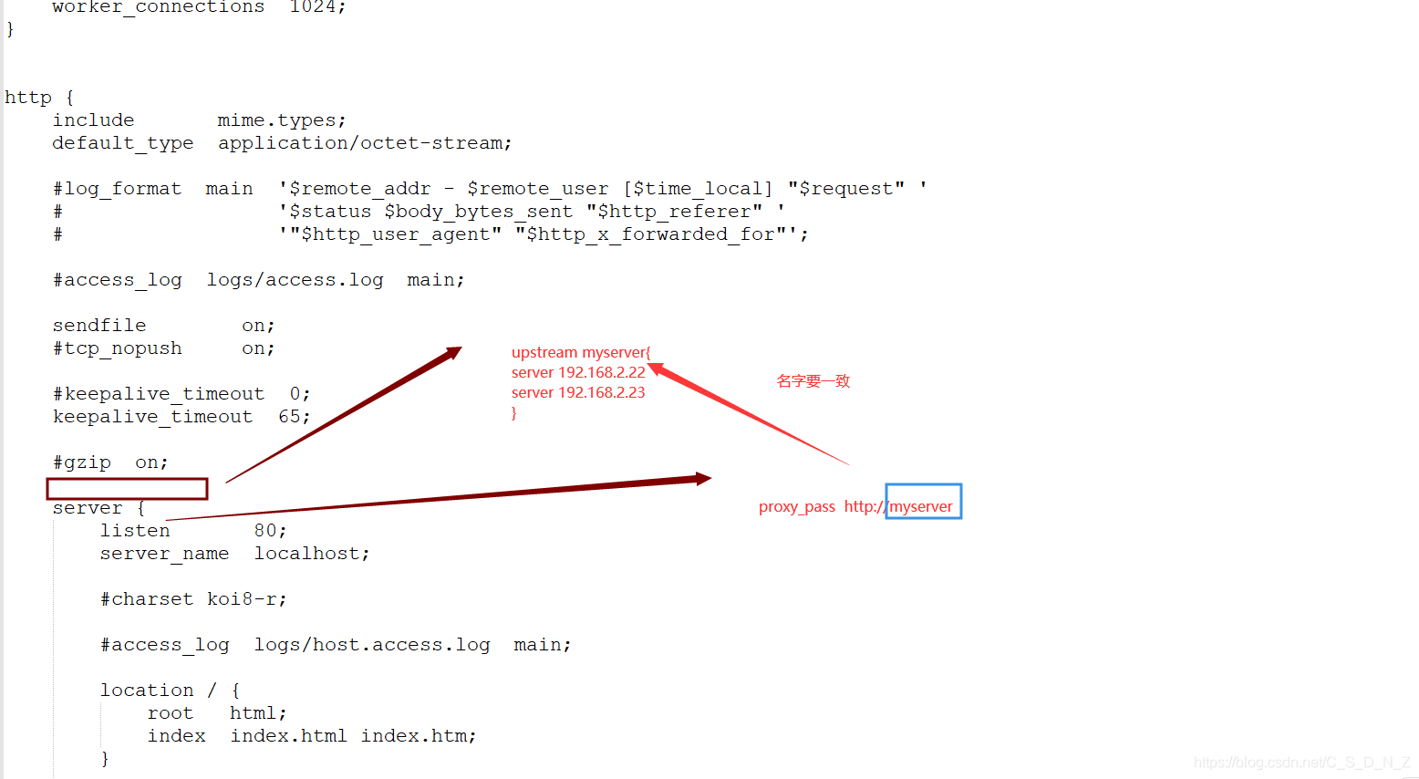
Task: Click the 'keepalive_timeout 65;' line
Action: tap(181, 417)
